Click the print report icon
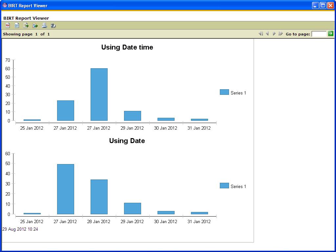The width and height of the screenshot is (336, 252). click(x=44, y=26)
